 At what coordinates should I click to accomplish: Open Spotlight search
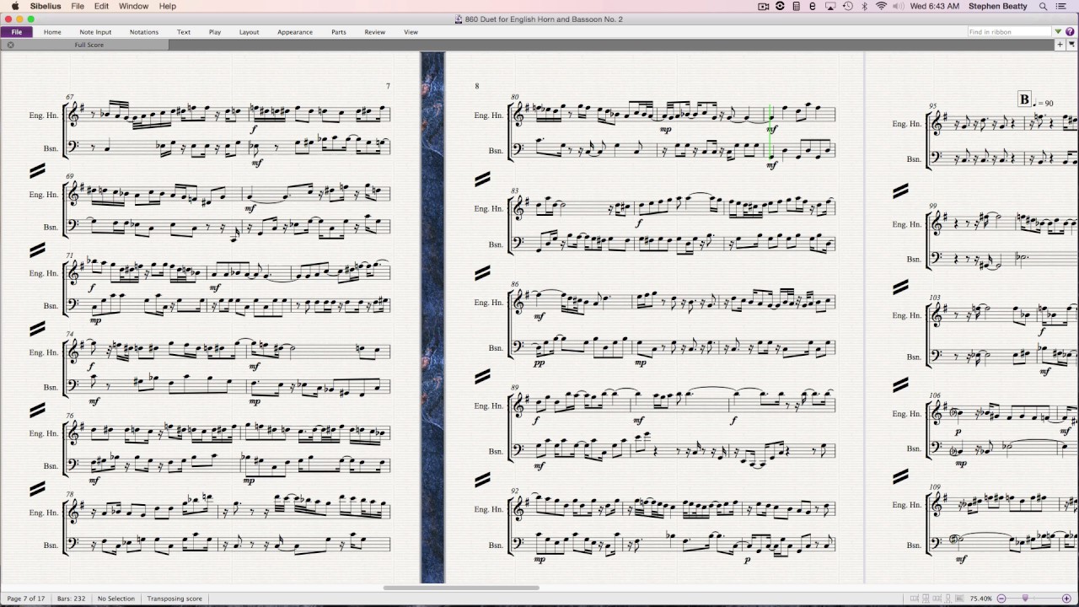point(1045,6)
